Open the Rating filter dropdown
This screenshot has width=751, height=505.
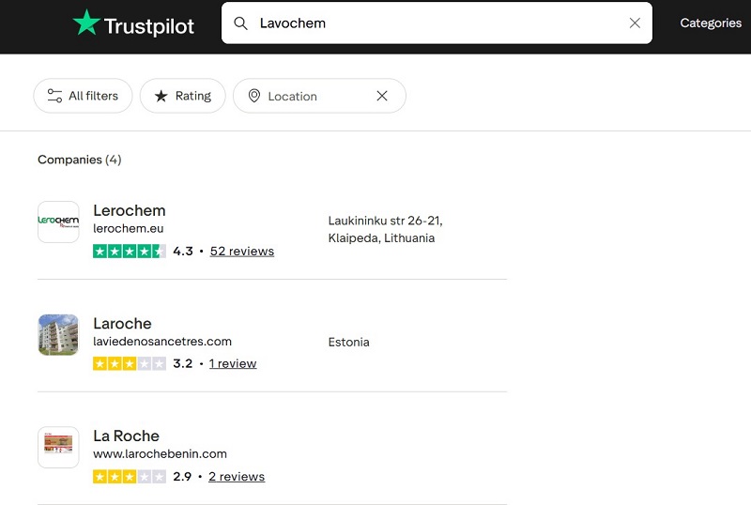183,96
